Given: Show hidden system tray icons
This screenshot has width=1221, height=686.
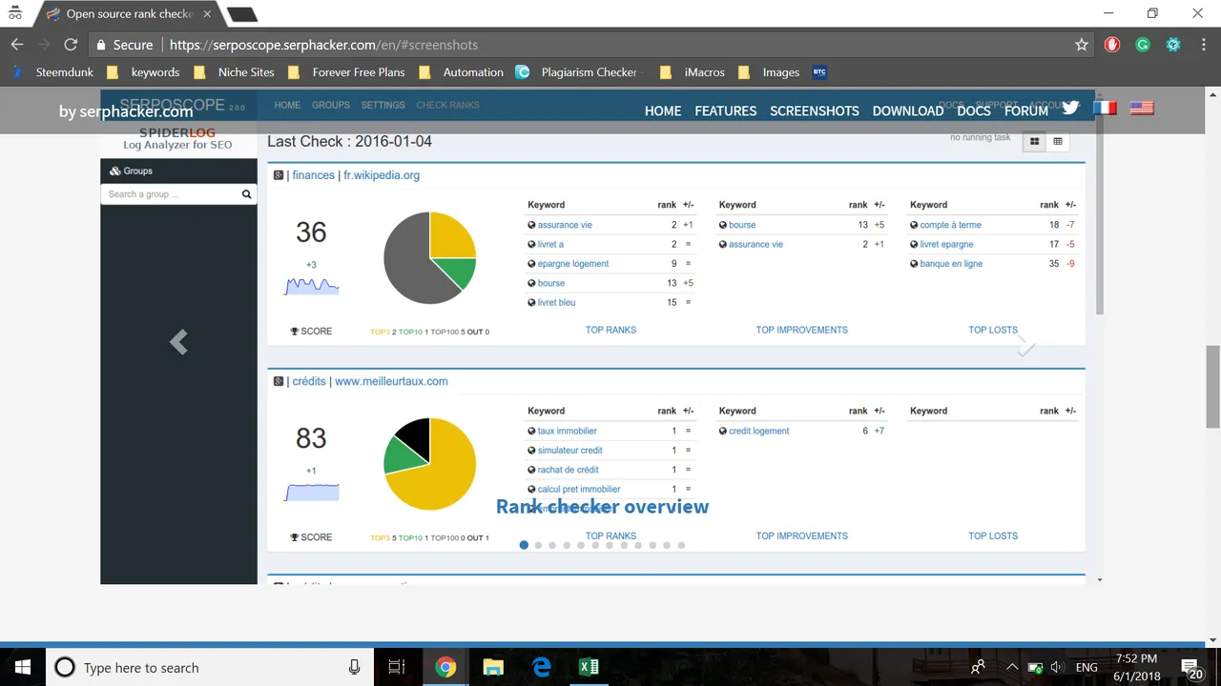Looking at the screenshot, I should coord(1011,667).
